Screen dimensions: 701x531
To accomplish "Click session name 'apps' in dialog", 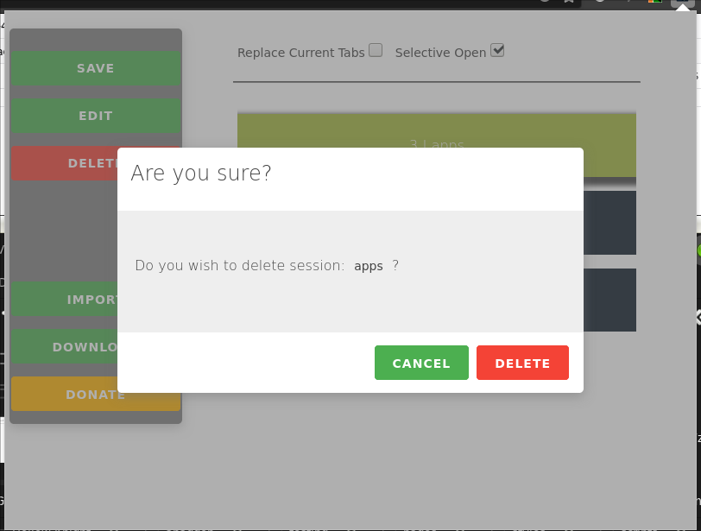I will (369, 266).
